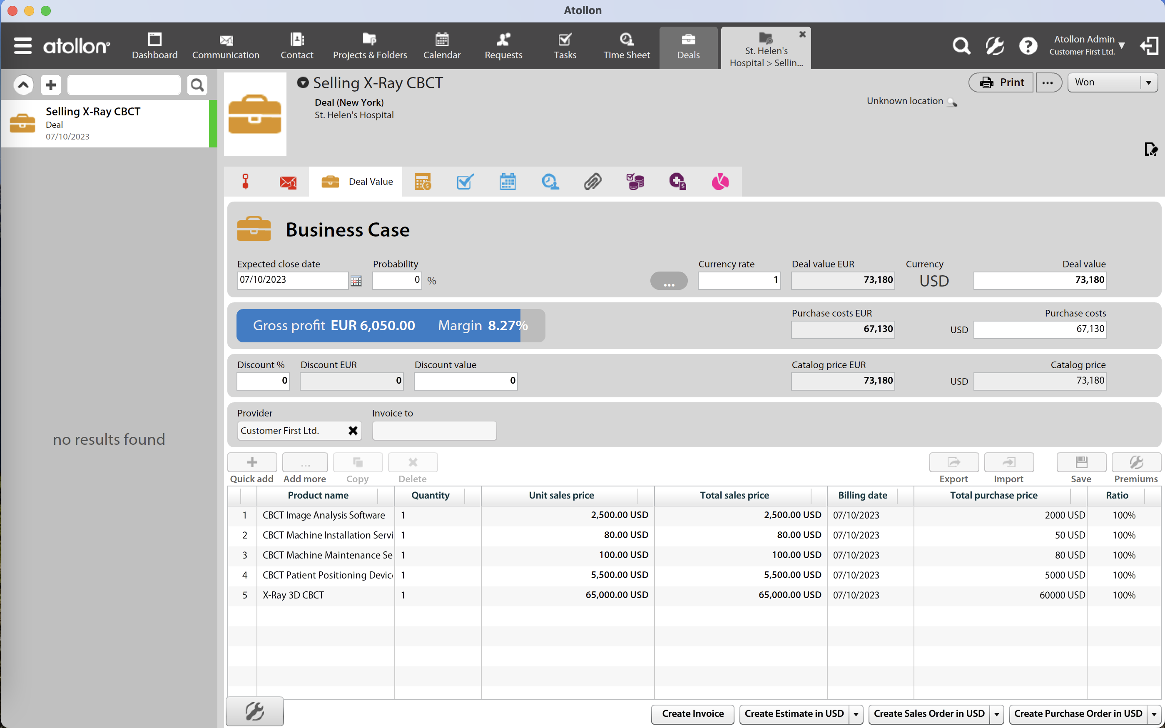The image size is (1165, 728).
Task: Open the calendar picker for close date
Action: point(356,281)
